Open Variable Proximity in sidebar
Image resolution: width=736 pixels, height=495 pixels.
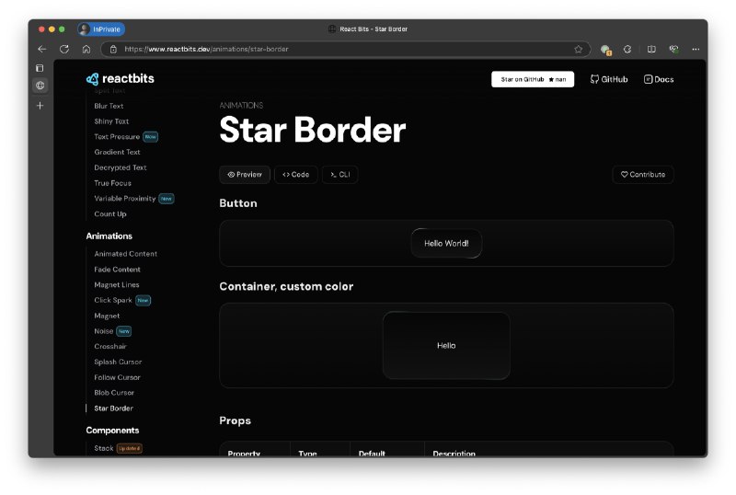point(125,199)
